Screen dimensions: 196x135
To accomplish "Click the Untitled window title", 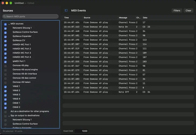I will (x=19, y=3).
